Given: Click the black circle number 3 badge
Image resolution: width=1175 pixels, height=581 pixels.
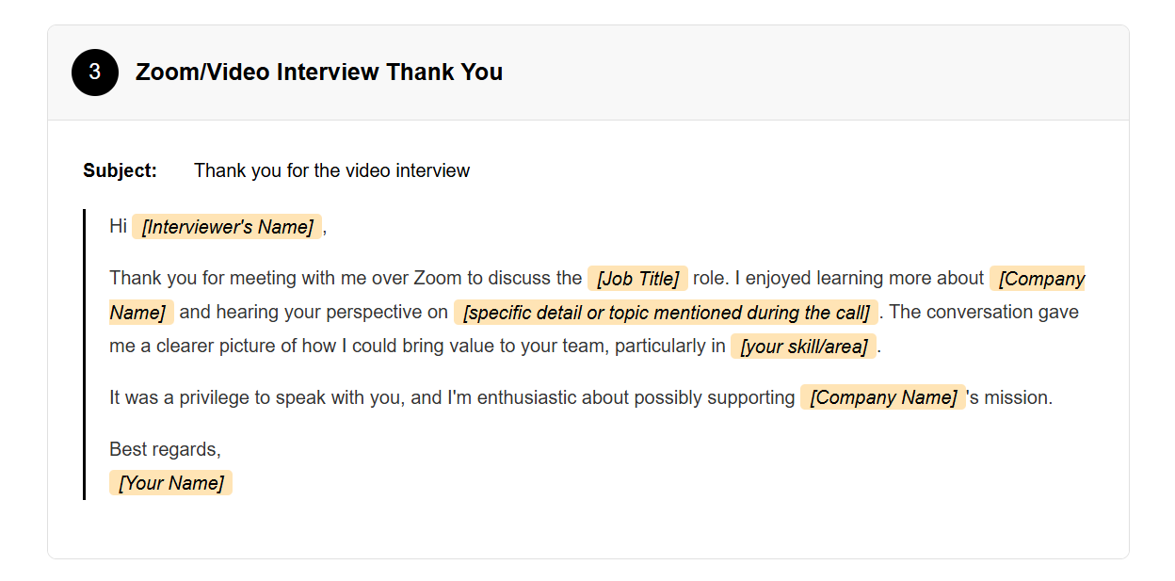Looking at the screenshot, I should tap(95, 73).
